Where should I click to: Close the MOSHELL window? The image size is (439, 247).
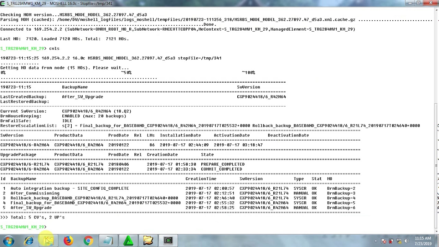431,3
